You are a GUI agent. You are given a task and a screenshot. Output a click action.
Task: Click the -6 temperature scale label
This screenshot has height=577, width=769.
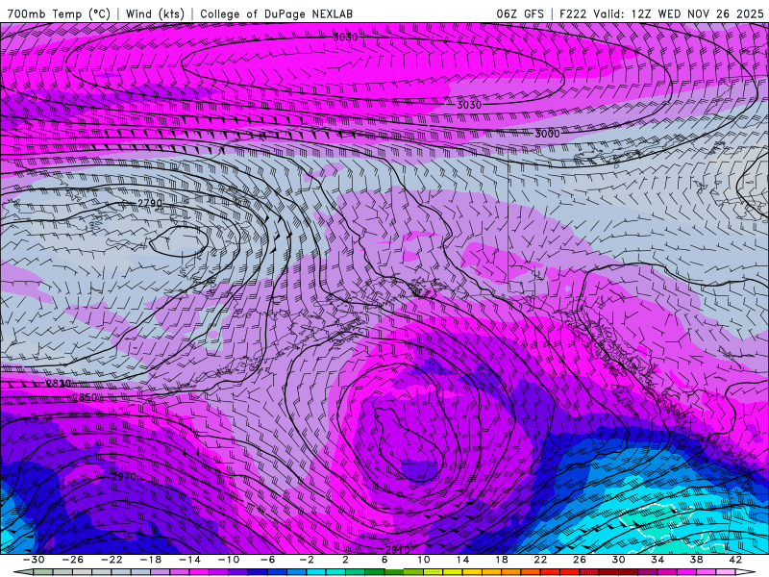268,560
